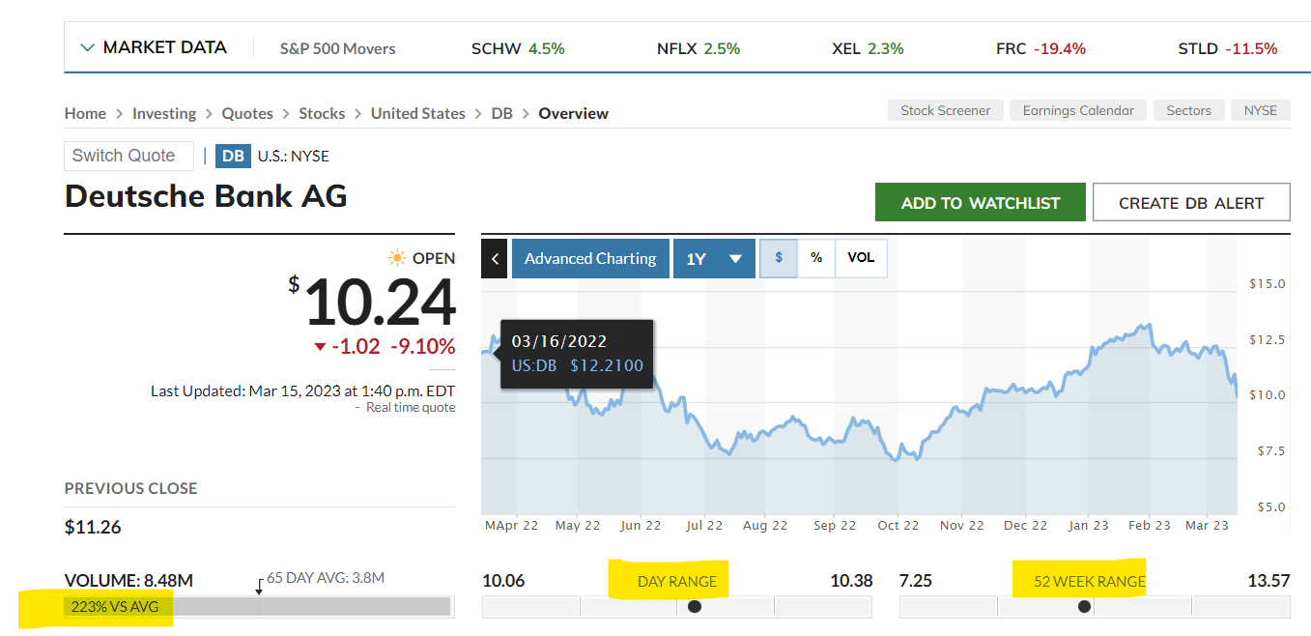
Task: Click the Real time quote note
Action: point(411,408)
